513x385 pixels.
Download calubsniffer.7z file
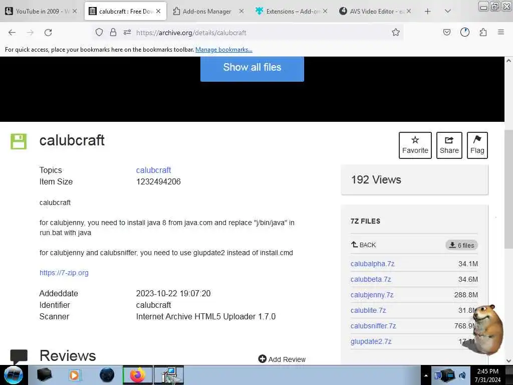point(373,326)
